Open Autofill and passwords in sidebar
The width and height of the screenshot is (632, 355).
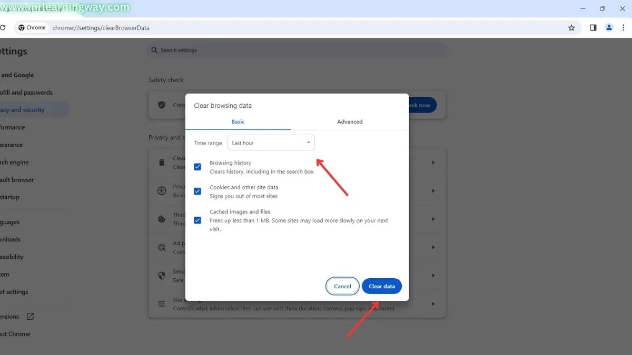click(26, 93)
